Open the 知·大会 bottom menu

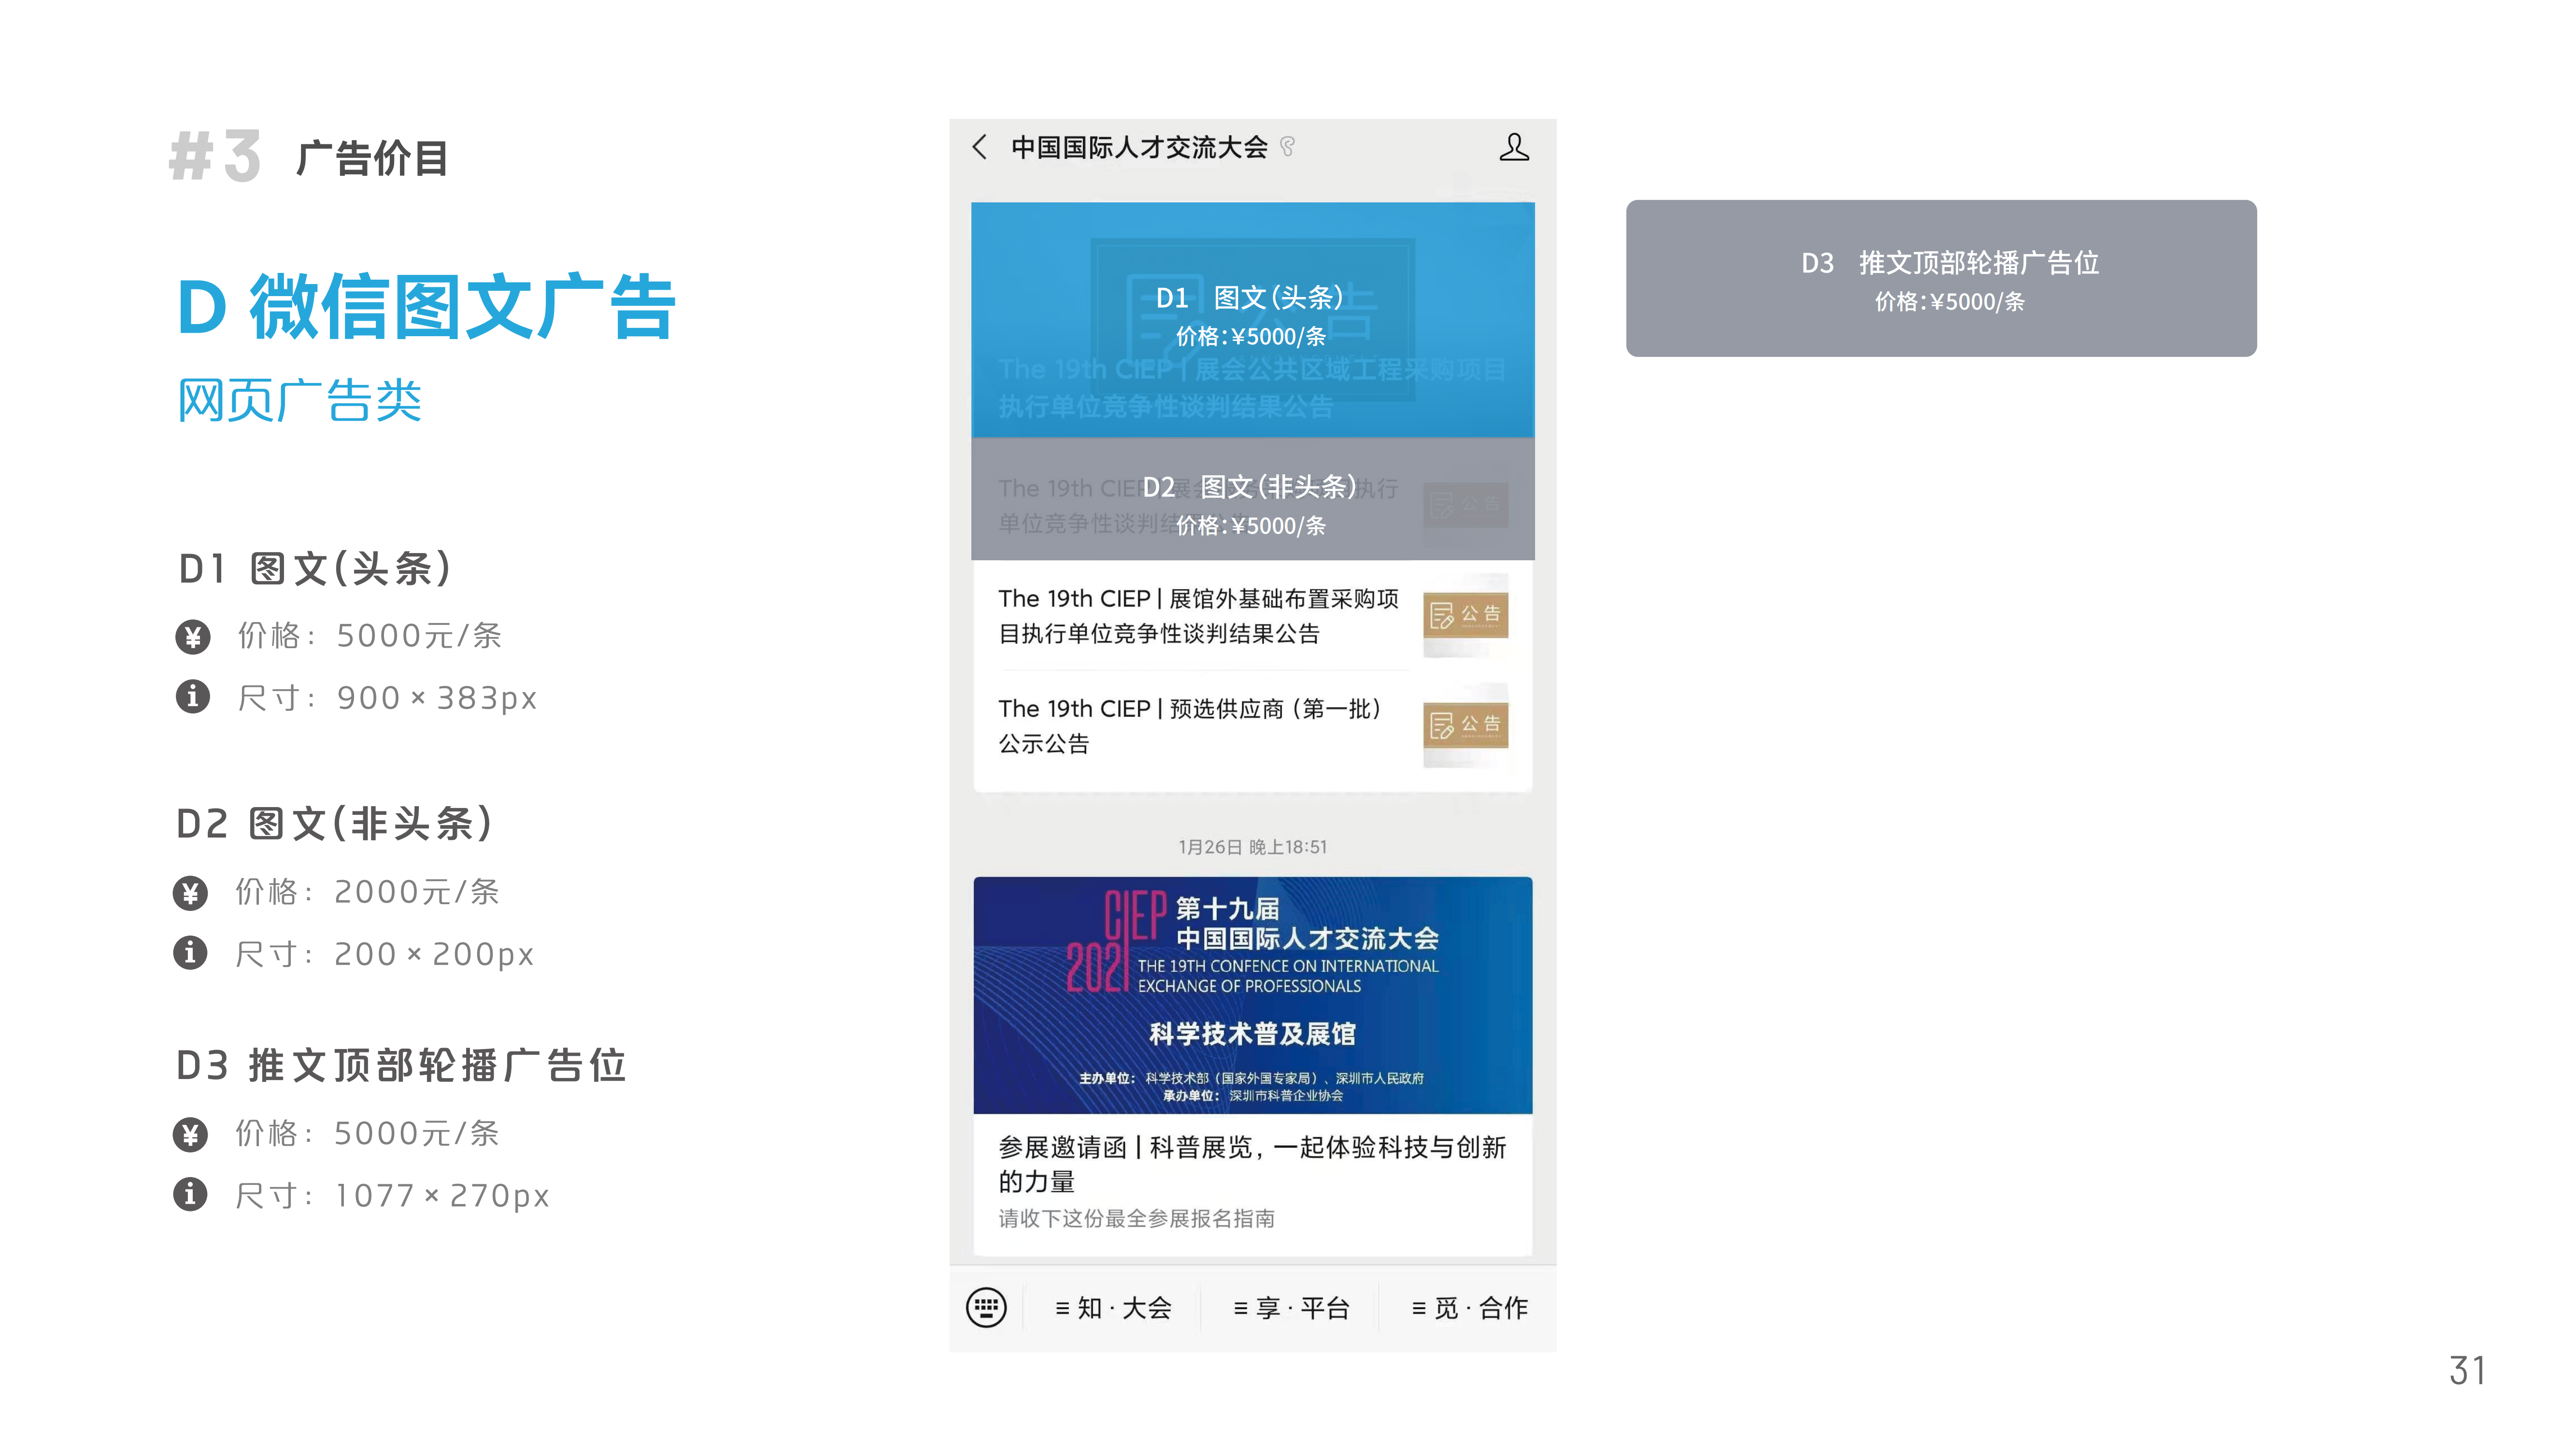(1113, 1308)
